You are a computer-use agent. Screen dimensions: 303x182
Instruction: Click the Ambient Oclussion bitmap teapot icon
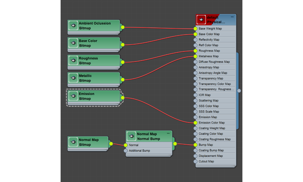[x=73, y=25]
